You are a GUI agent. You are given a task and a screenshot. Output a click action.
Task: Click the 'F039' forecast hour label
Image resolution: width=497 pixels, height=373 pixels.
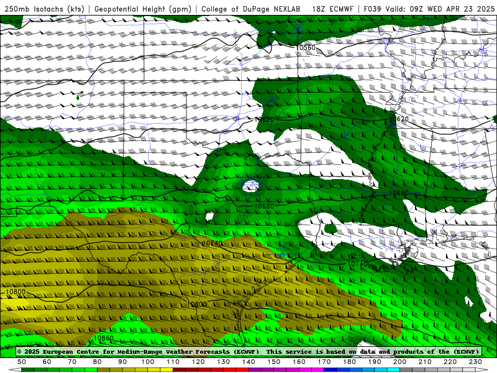coord(373,9)
